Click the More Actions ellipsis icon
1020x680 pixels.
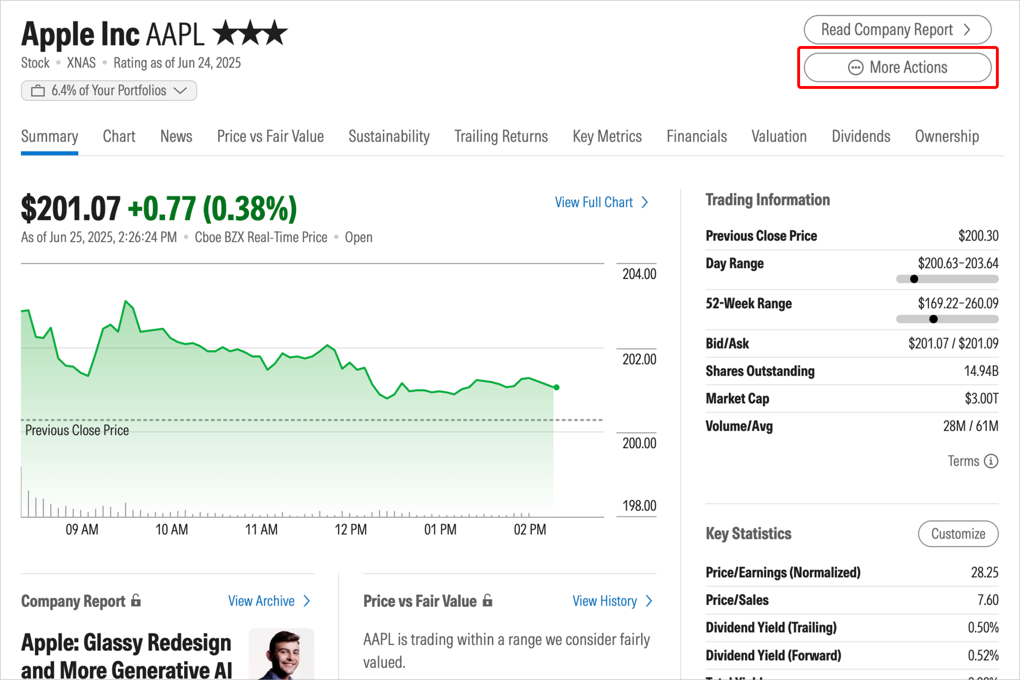click(855, 68)
